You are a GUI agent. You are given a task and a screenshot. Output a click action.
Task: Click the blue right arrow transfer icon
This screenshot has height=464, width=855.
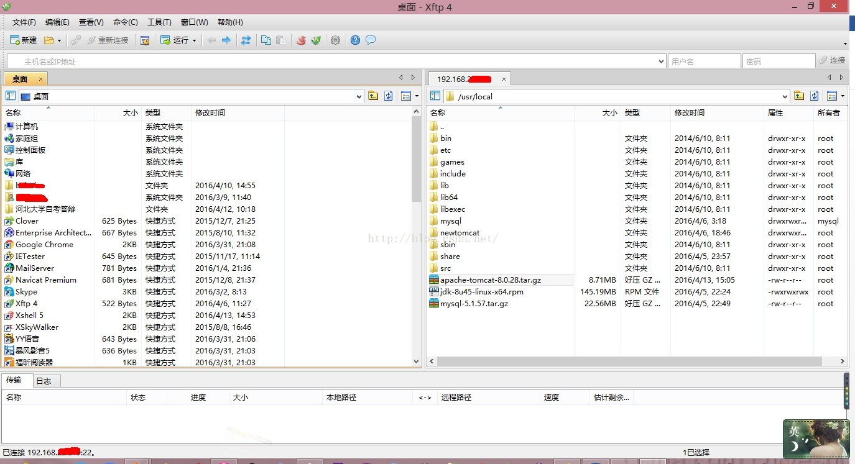click(x=226, y=40)
